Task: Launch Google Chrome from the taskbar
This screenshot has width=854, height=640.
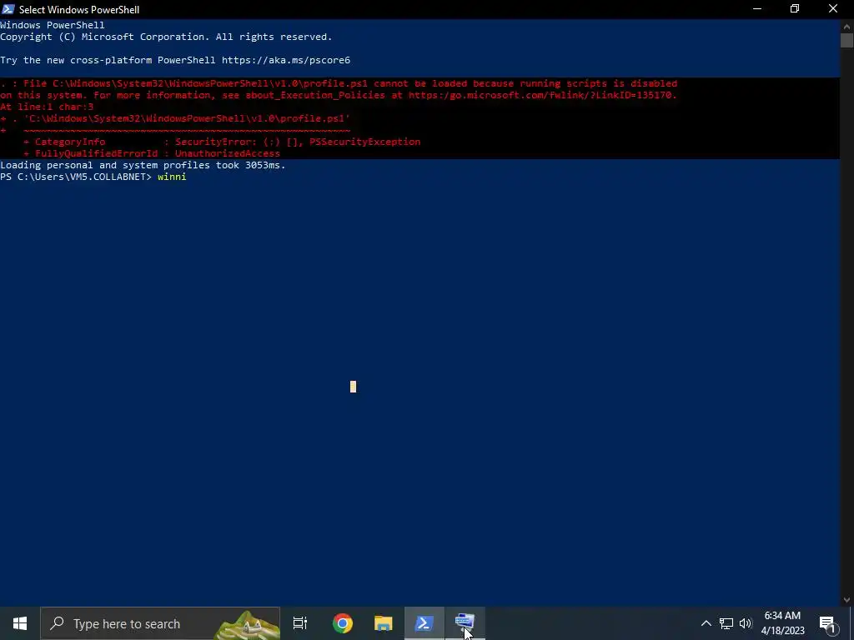Action: click(343, 623)
